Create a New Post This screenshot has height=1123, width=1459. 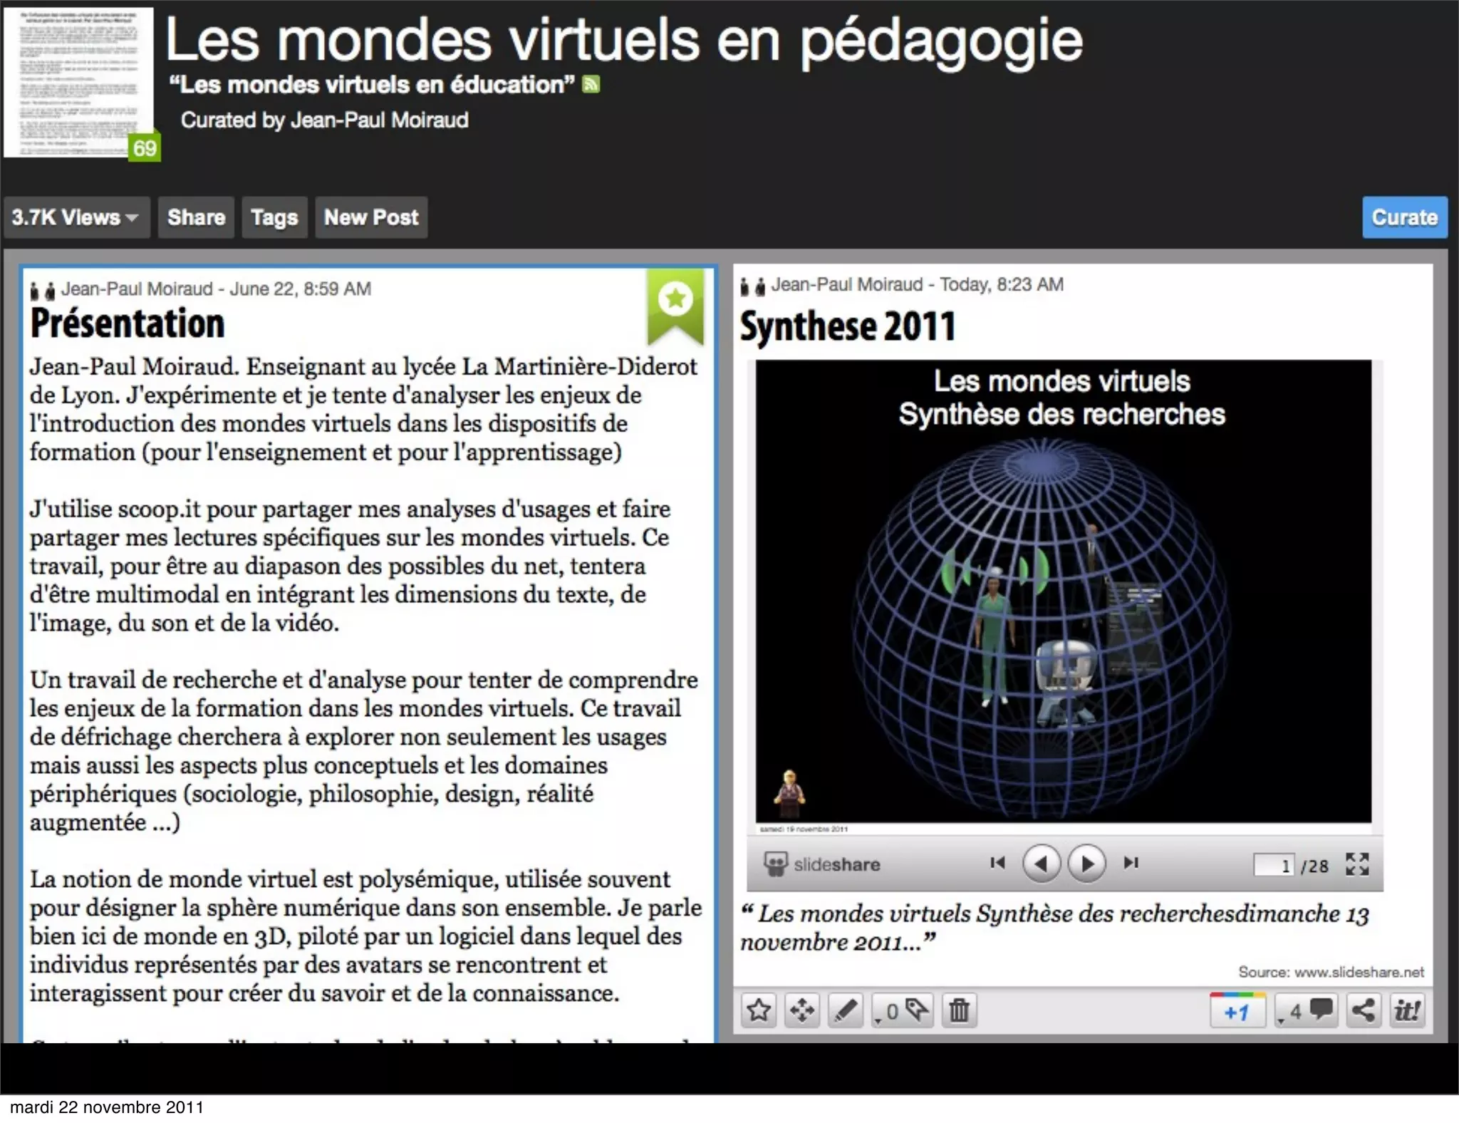pos(371,217)
